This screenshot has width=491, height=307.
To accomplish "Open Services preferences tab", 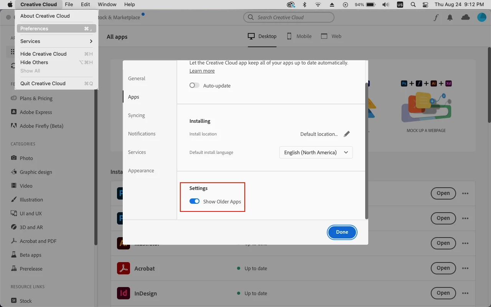I will [x=137, y=152].
